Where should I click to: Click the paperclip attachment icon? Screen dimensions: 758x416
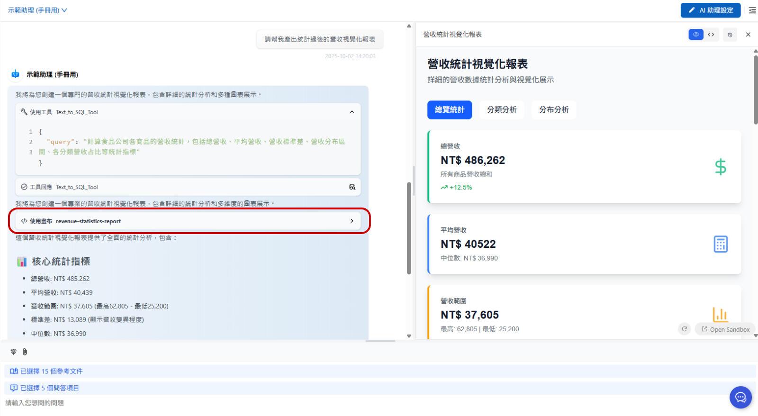click(x=25, y=352)
